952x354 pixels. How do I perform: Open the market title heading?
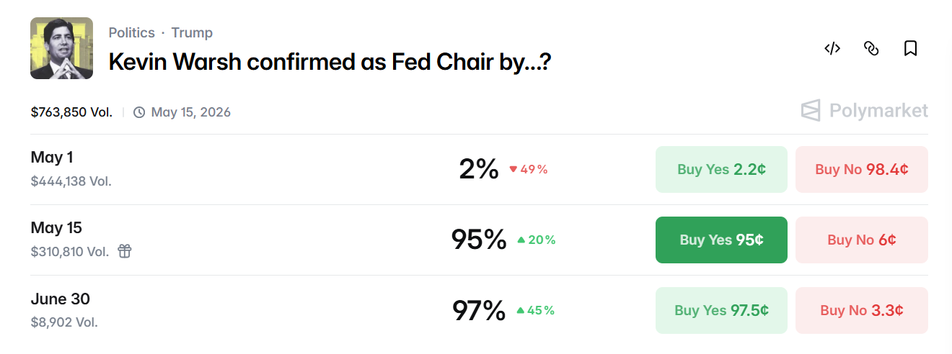tap(330, 62)
